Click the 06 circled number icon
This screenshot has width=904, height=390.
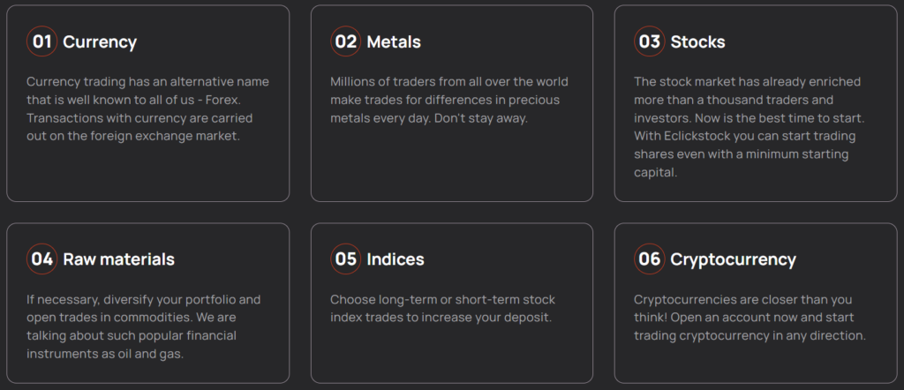(x=650, y=259)
